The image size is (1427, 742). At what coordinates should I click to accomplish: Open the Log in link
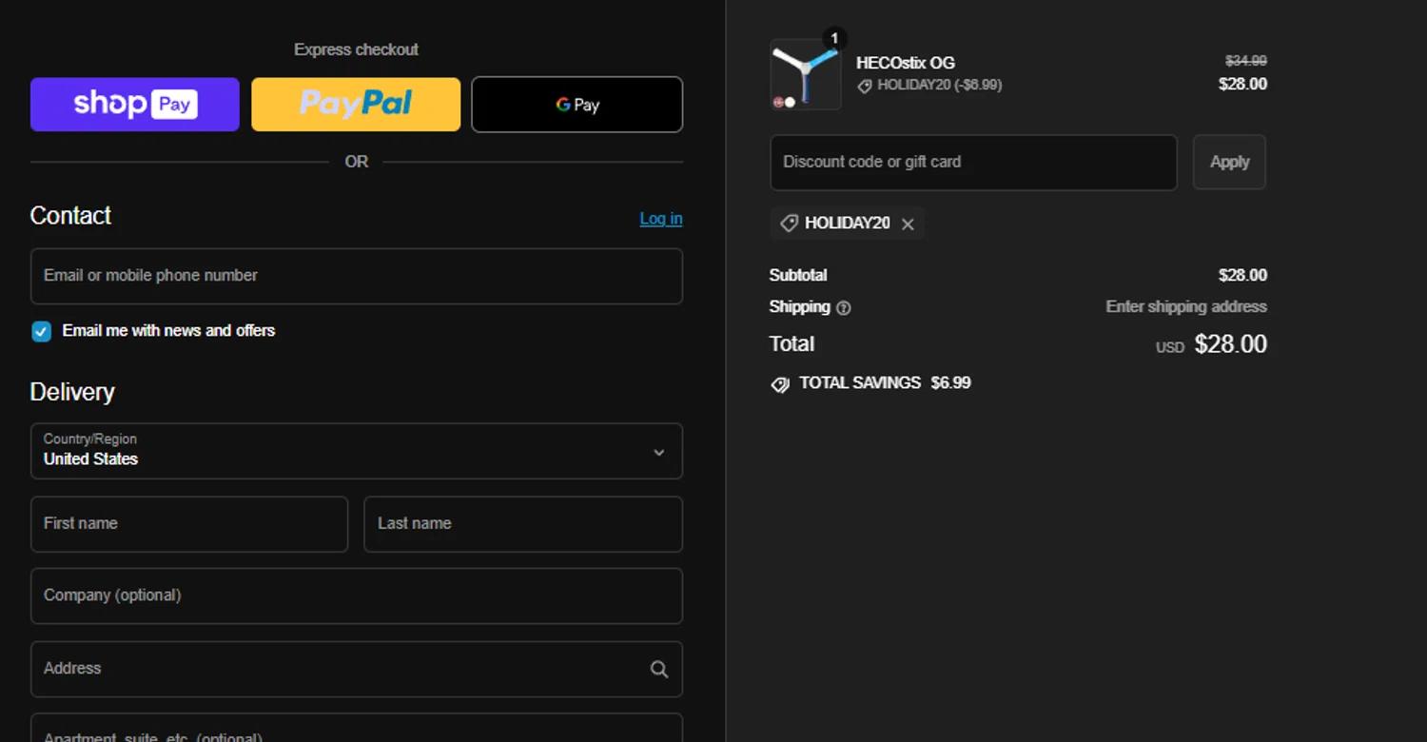point(660,219)
